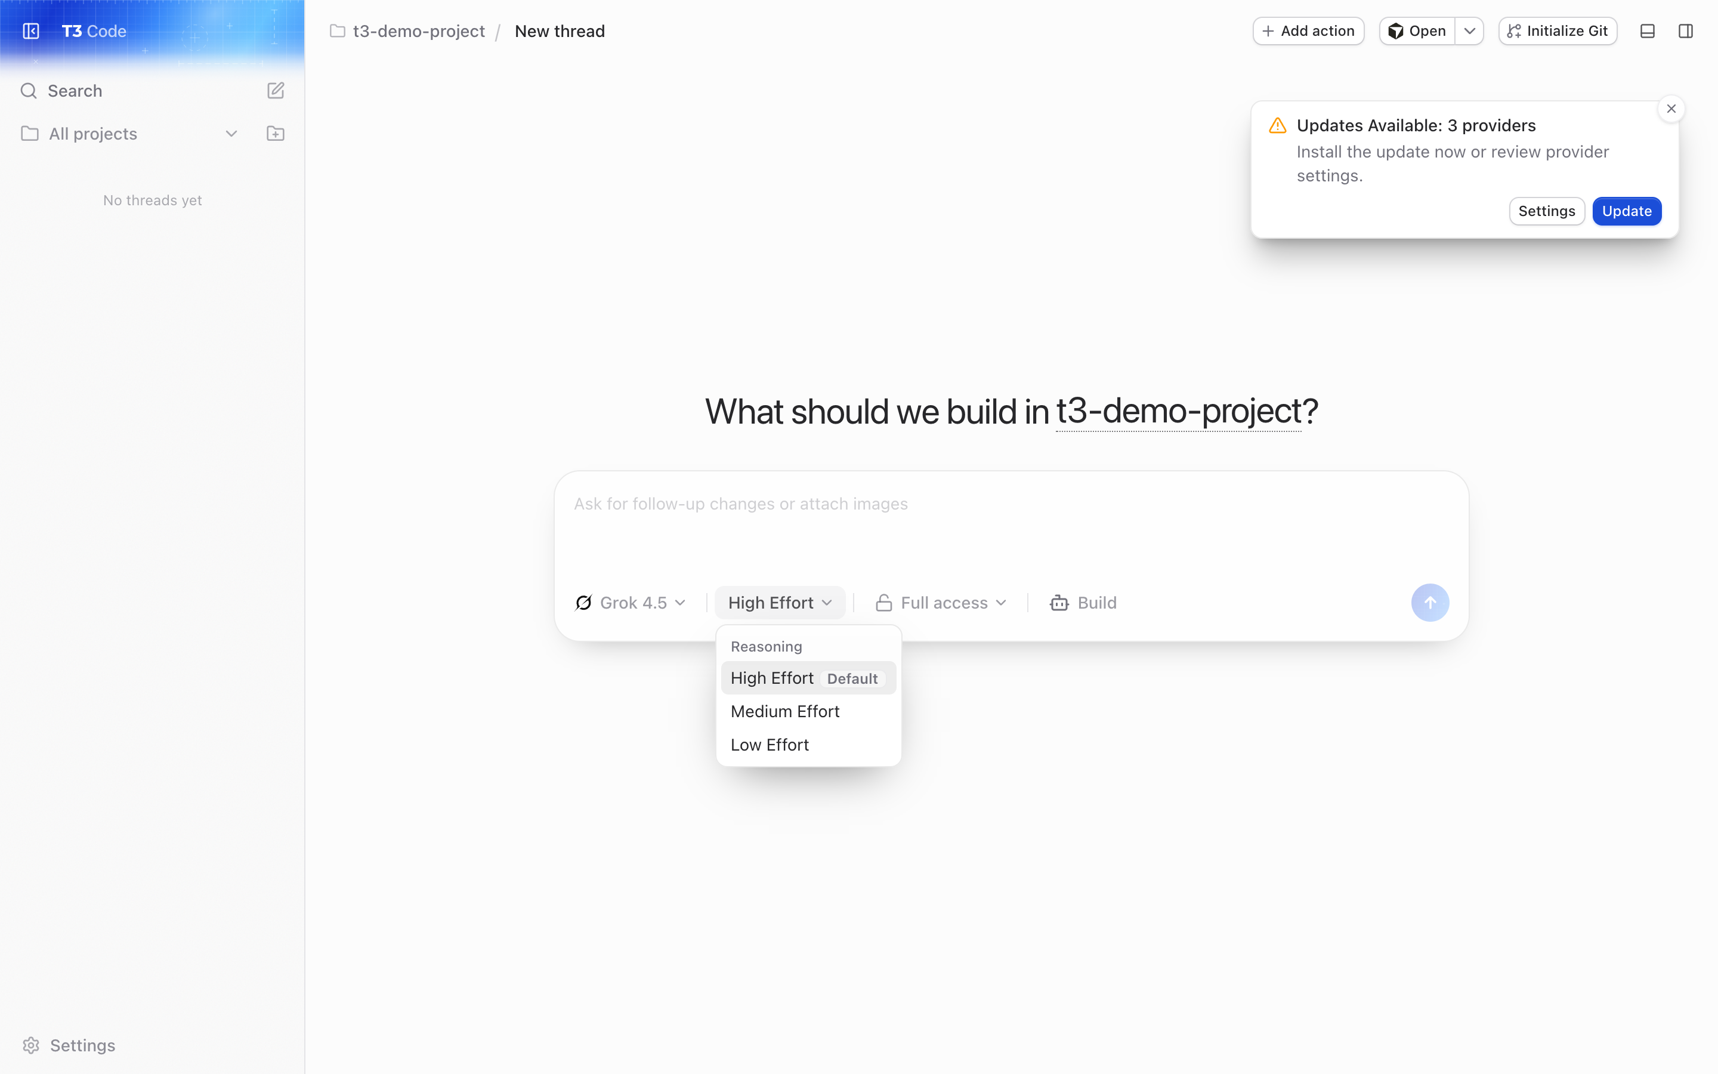Click the t3-demo-project folder icon in breadcrumb
This screenshot has height=1074, width=1718.
(x=337, y=31)
